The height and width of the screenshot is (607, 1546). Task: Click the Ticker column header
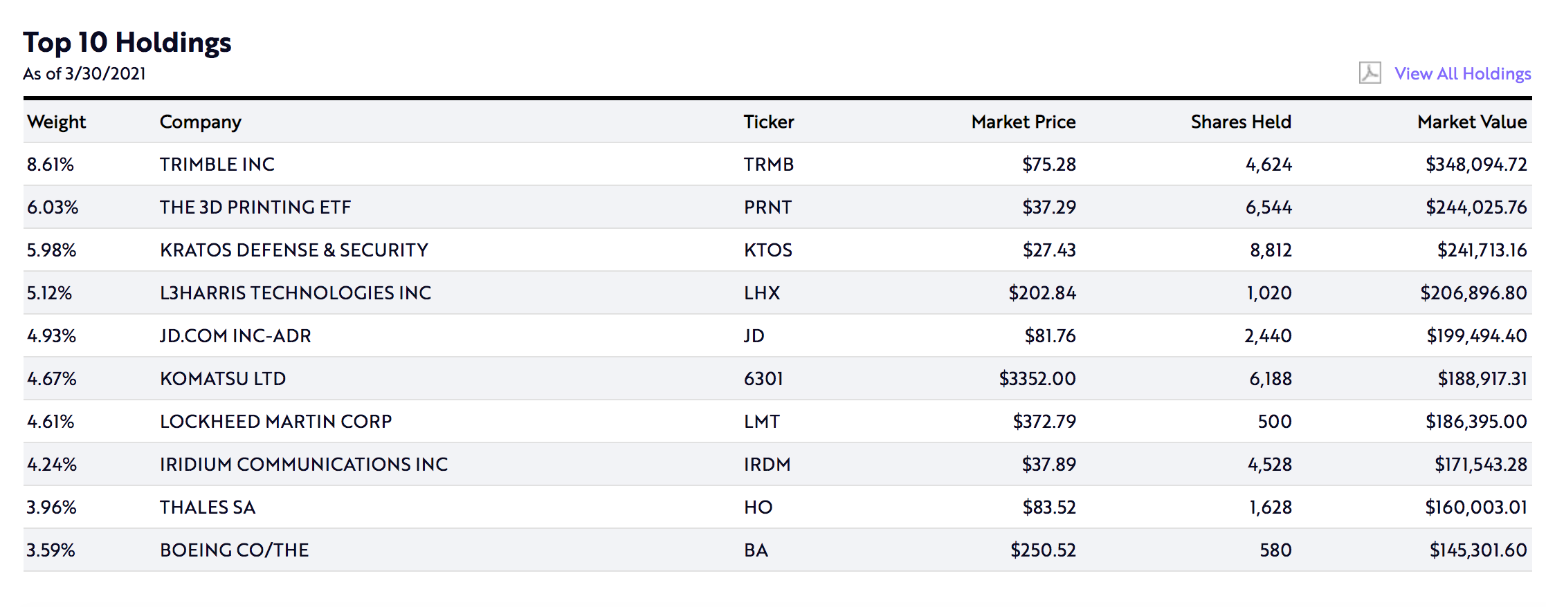pos(769,122)
